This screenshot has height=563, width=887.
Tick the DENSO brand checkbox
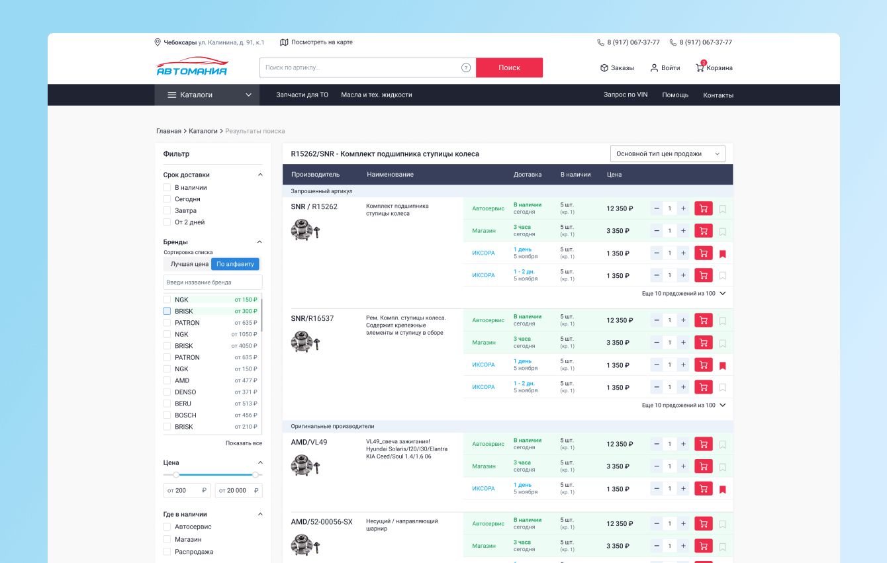click(167, 392)
